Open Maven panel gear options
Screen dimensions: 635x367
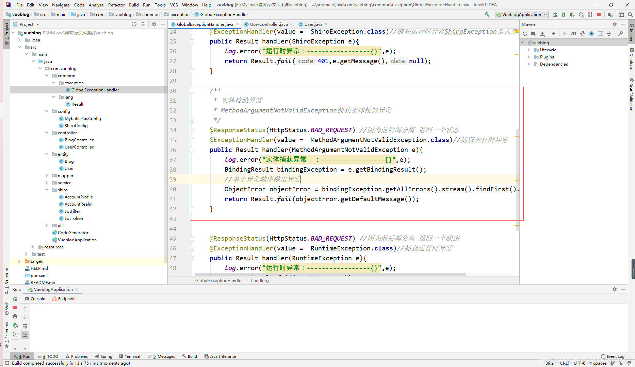pos(615,24)
